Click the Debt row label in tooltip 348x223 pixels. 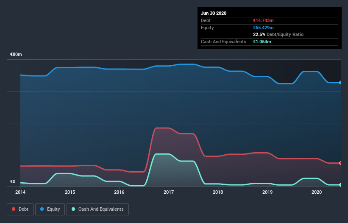(206, 20)
